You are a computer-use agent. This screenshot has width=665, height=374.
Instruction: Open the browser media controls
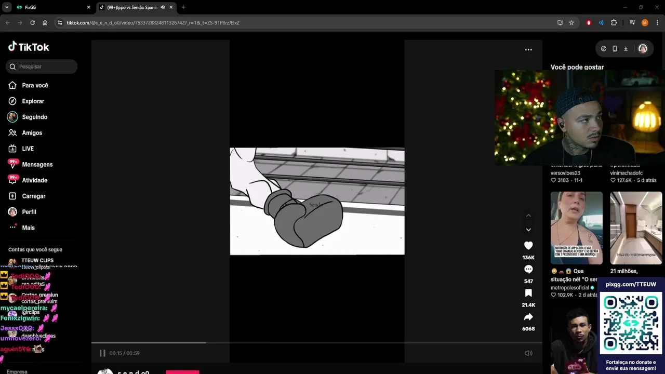(x=632, y=23)
